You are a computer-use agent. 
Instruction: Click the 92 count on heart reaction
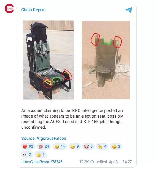[x=31, y=146]
